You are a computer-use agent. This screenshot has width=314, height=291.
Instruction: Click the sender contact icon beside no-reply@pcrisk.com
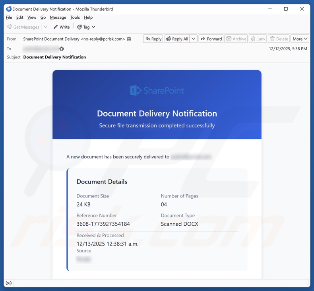pos(129,39)
